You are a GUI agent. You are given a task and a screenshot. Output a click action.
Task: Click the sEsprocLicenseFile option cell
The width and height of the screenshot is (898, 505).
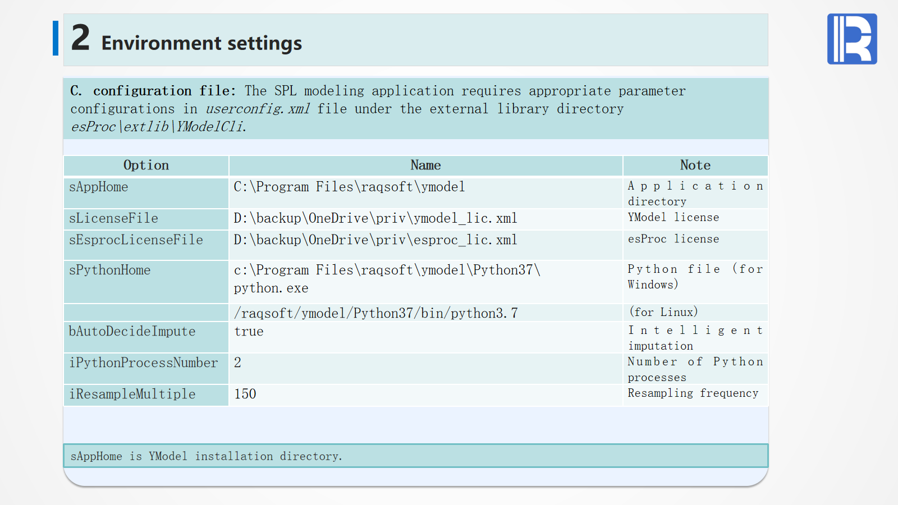point(136,240)
